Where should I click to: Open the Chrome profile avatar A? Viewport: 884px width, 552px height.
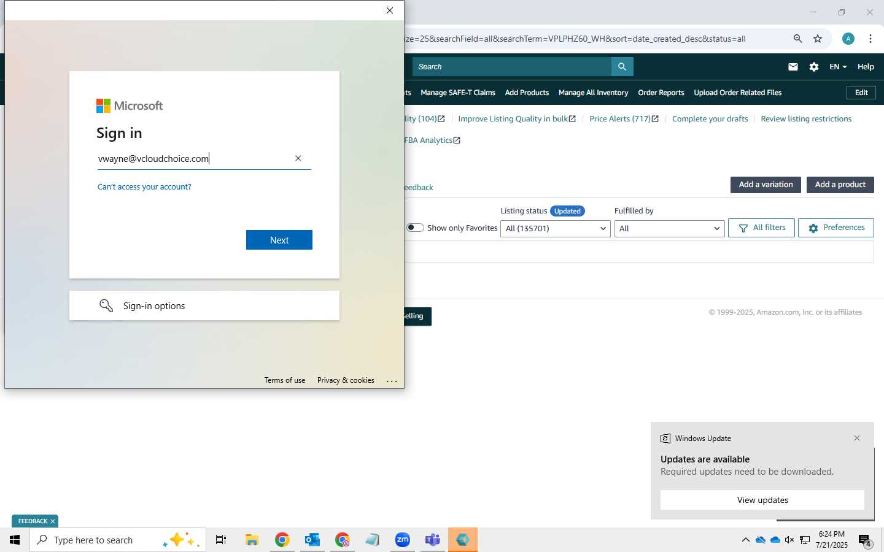pyautogui.click(x=848, y=39)
